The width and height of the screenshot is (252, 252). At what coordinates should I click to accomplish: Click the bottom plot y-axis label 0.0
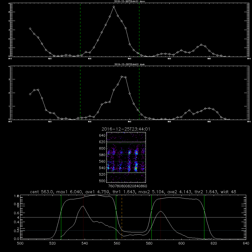17,239
